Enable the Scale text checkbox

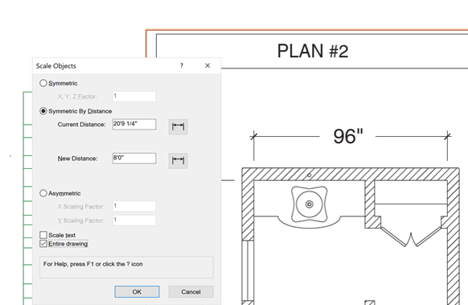(43, 235)
